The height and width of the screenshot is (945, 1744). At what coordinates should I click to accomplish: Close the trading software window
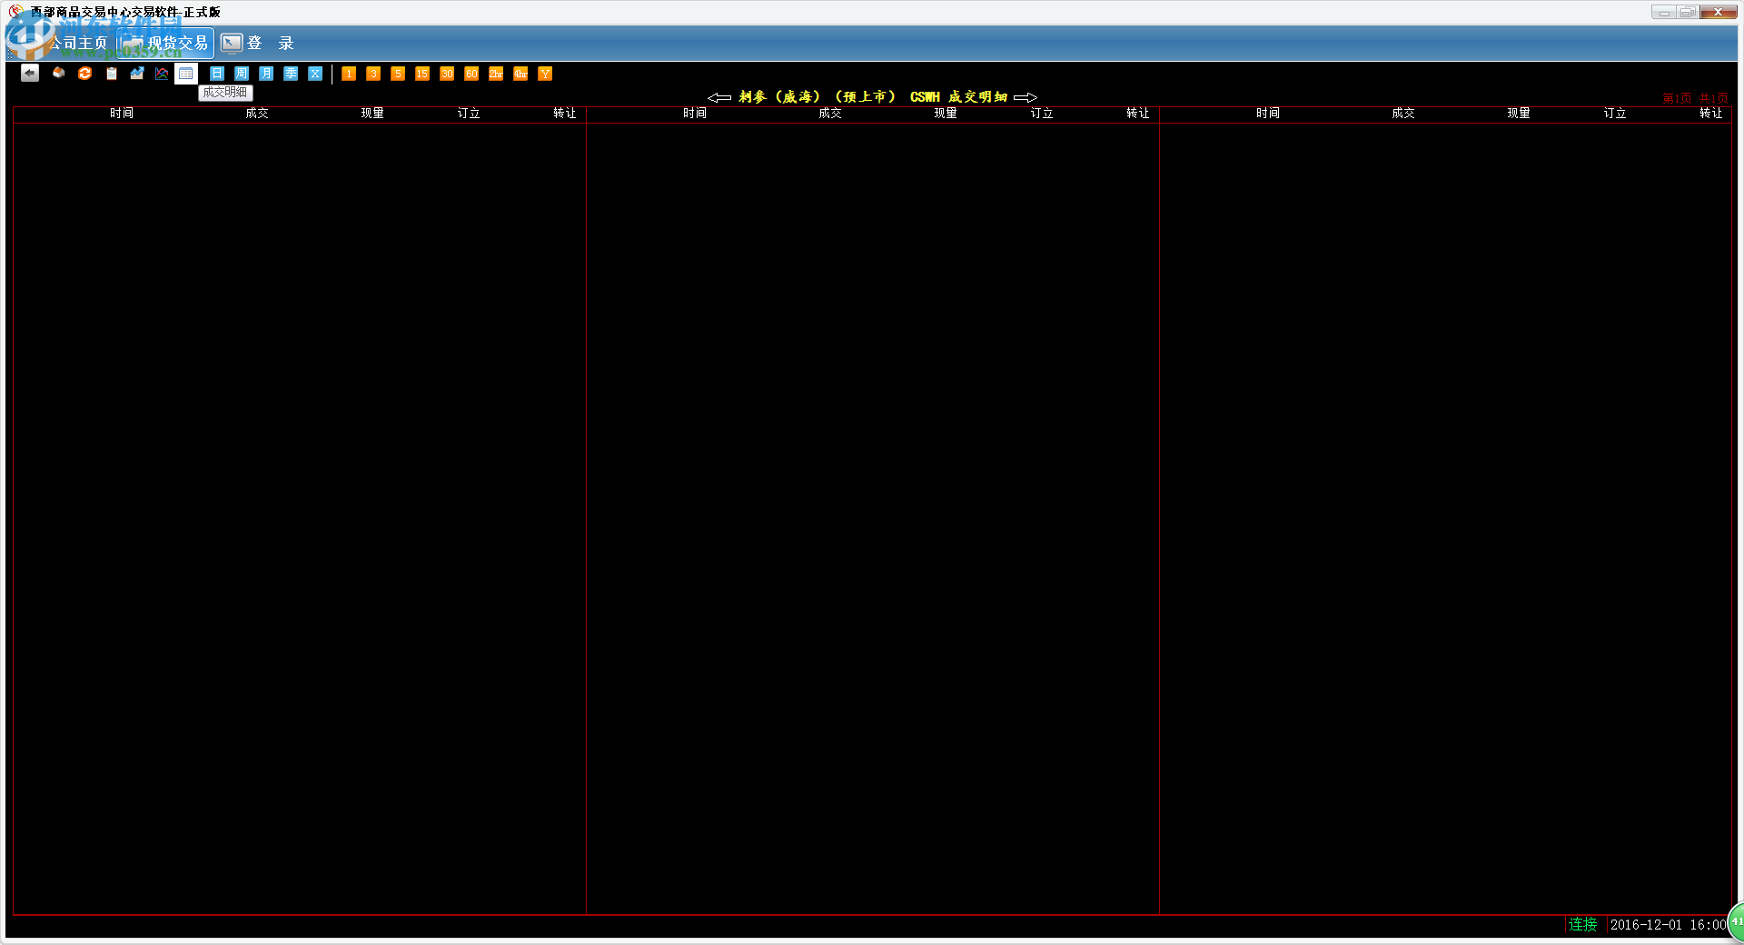[1719, 12]
